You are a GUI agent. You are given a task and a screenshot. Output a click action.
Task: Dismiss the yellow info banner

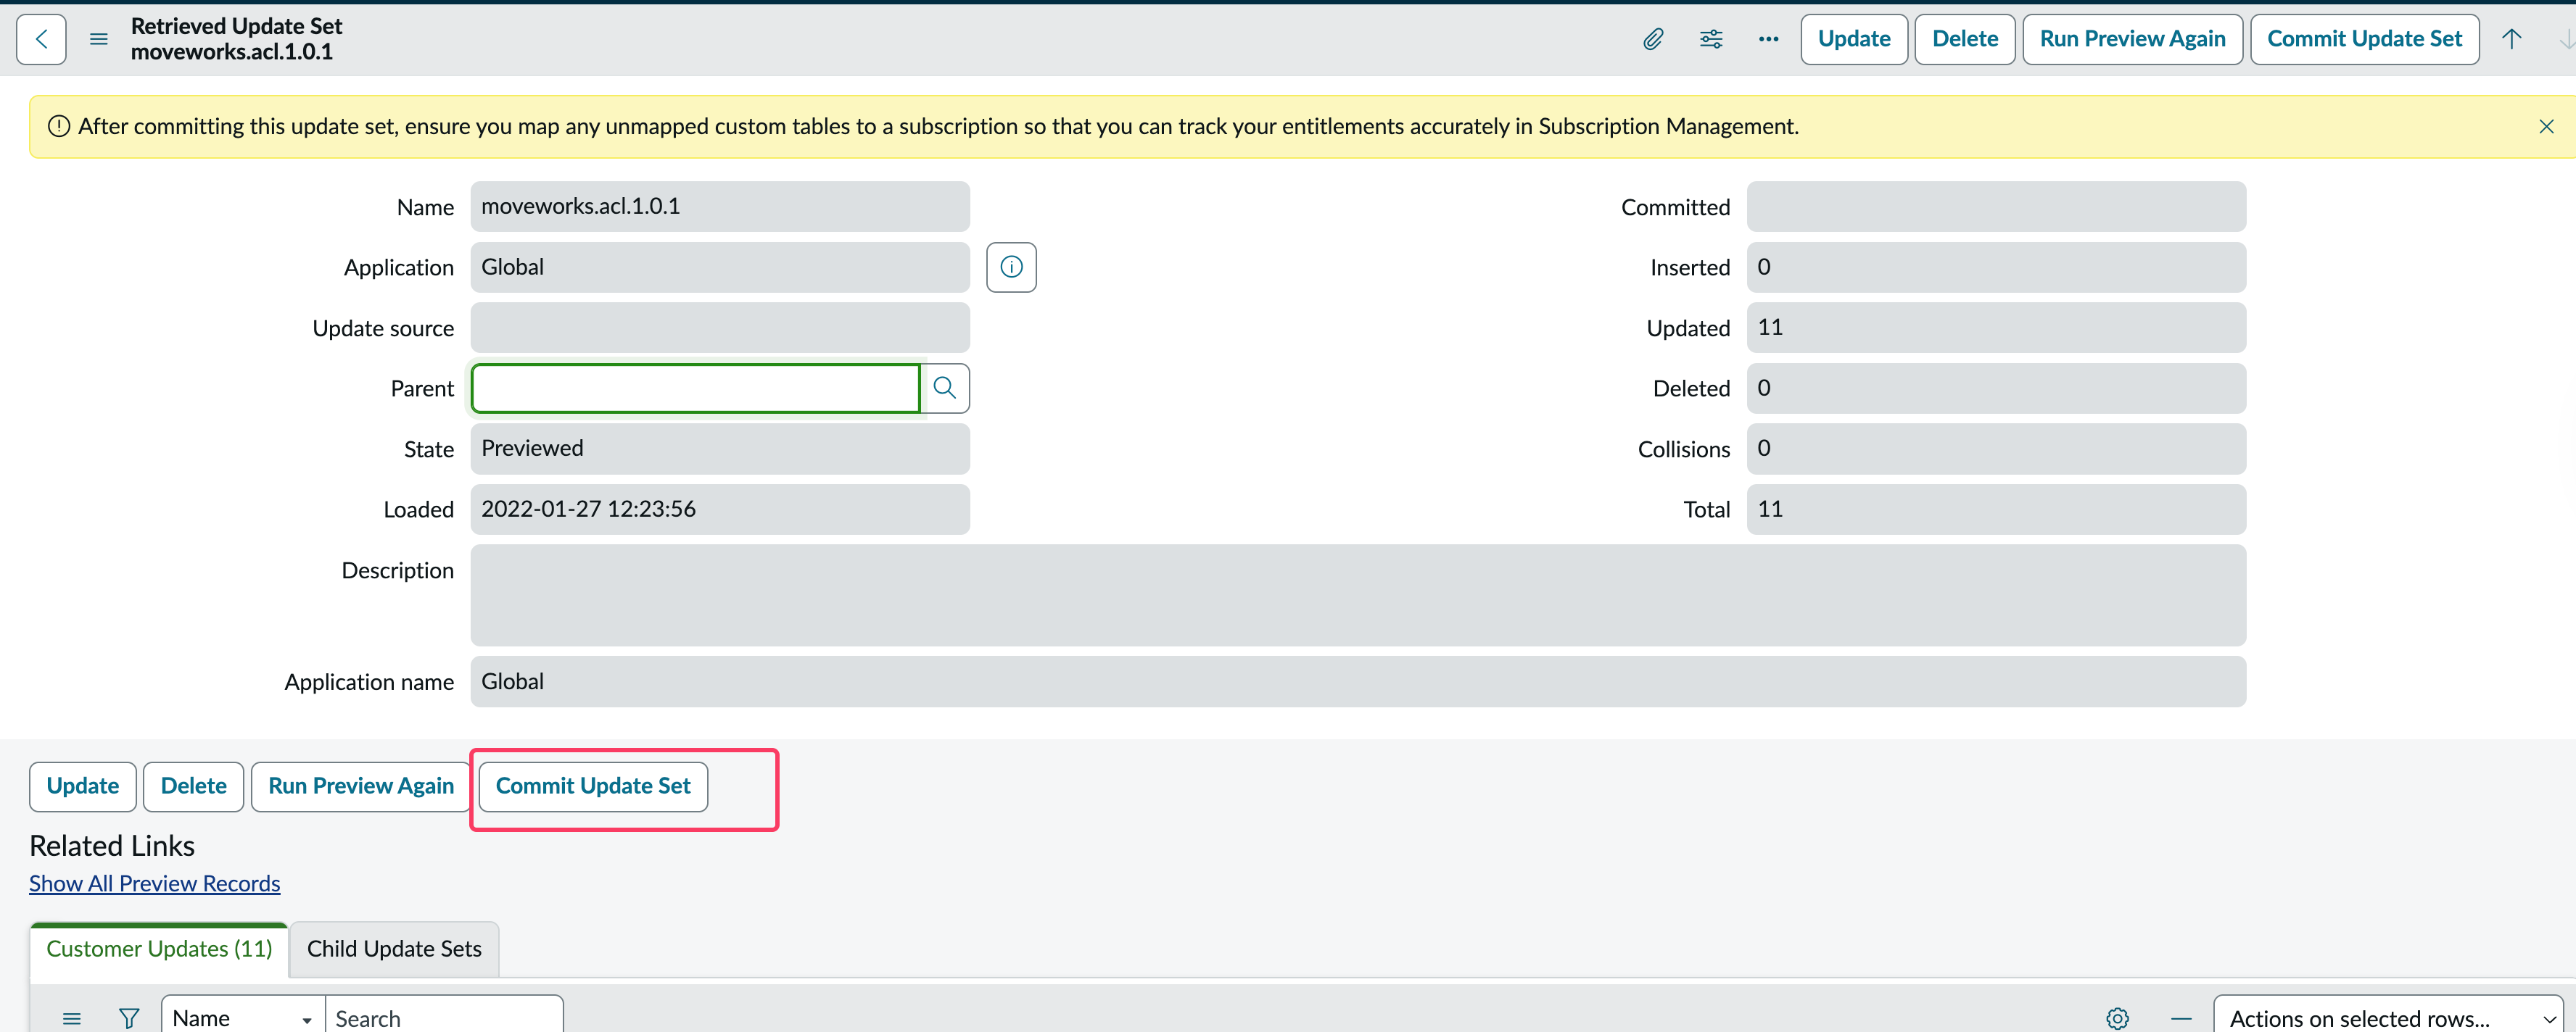(x=2546, y=127)
